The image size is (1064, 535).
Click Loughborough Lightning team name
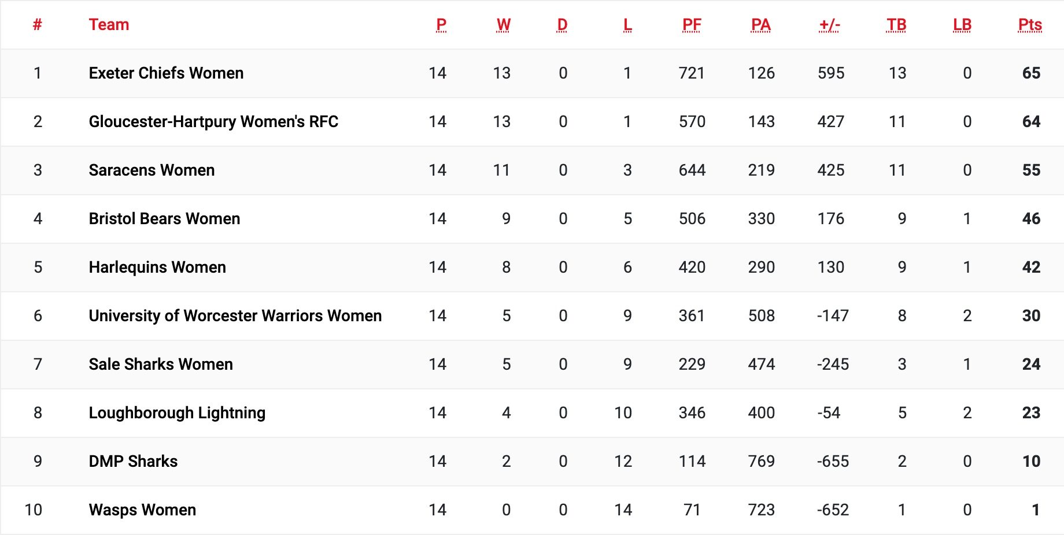177,413
